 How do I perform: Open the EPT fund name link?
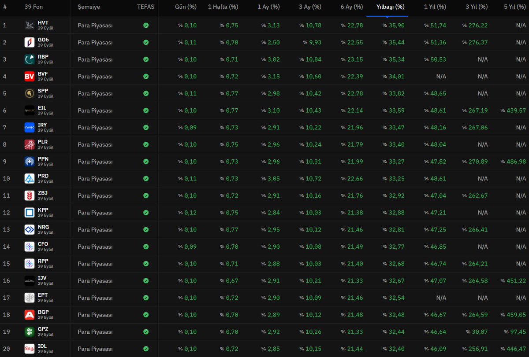pyautogui.click(x=43, y=295)
